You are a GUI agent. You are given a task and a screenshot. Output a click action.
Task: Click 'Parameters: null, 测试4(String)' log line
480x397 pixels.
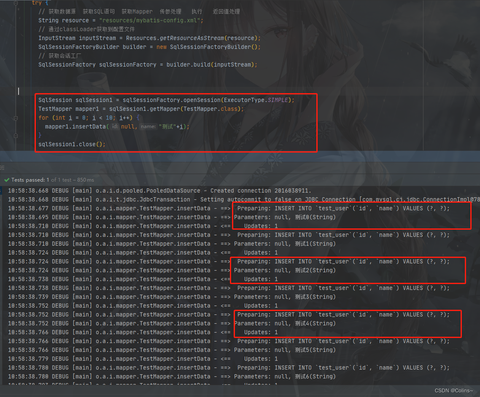(172, 324)
